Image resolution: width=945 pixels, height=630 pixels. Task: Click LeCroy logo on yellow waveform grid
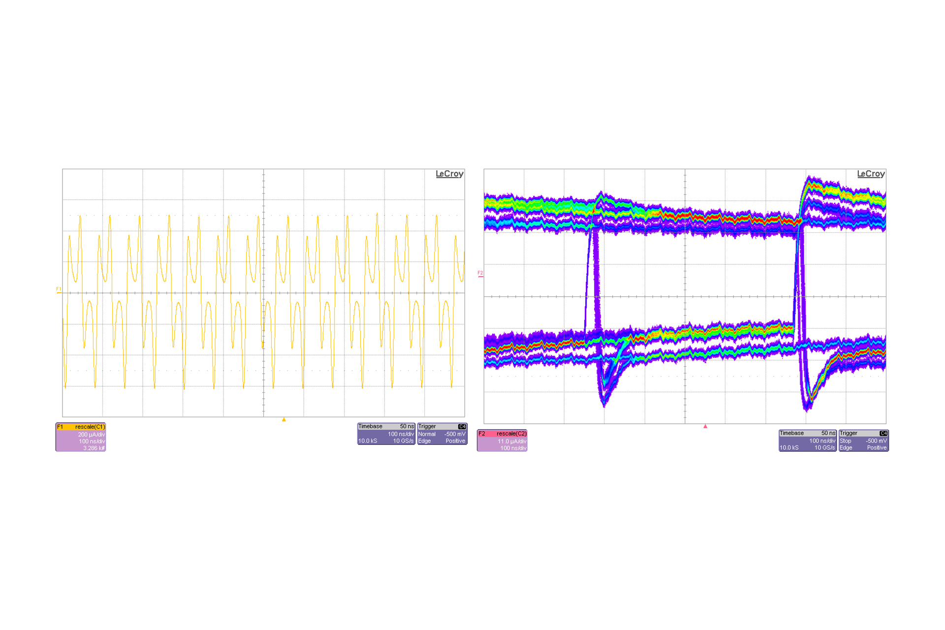pos(449,174)
